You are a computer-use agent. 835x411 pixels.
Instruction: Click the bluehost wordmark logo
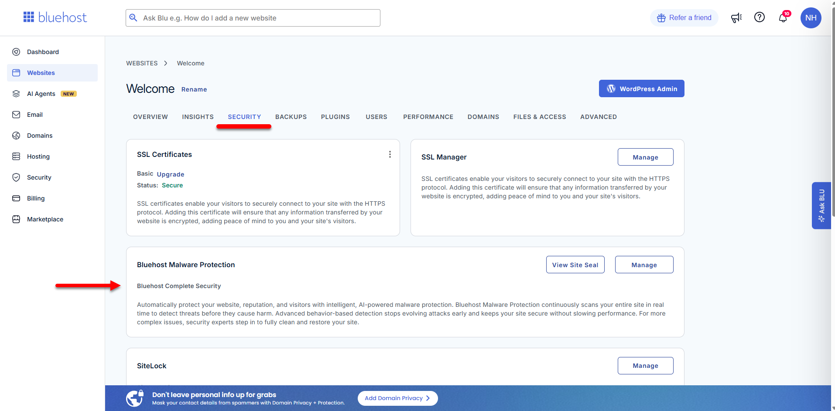click(62, 17)
